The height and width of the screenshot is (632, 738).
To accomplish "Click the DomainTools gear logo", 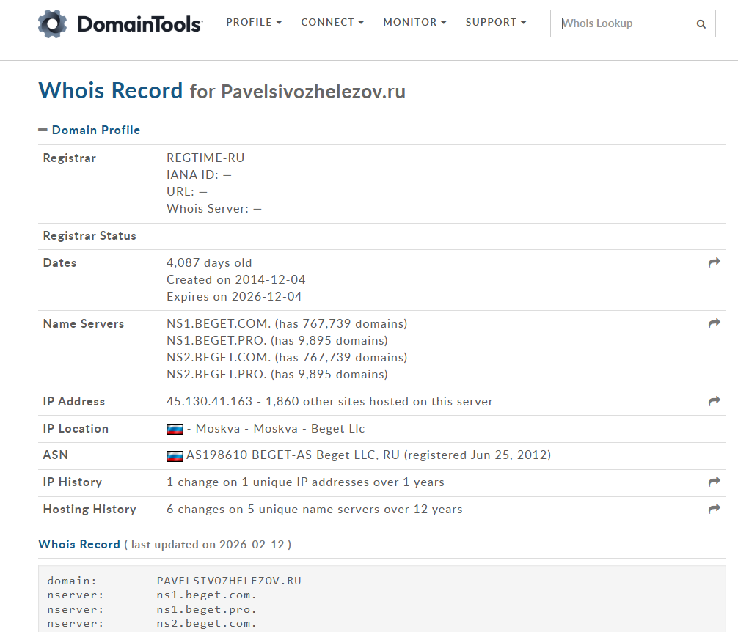I will [x=53, y=23].
